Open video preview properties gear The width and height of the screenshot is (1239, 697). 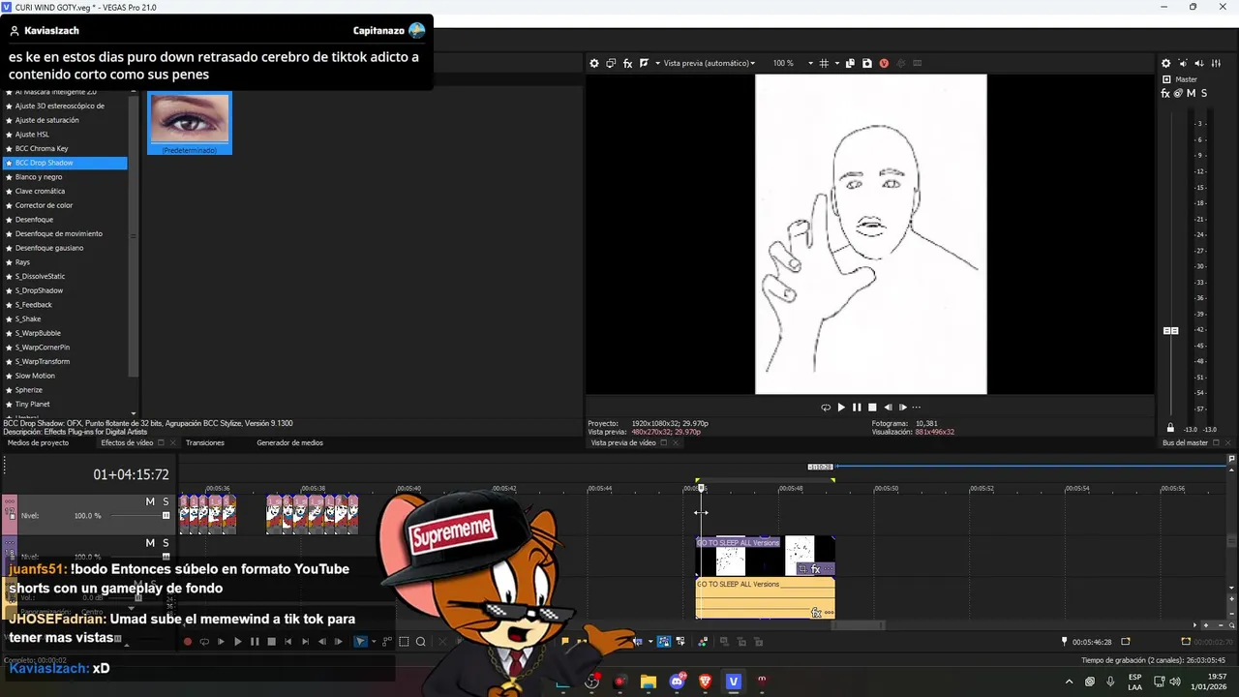point(594,63)
